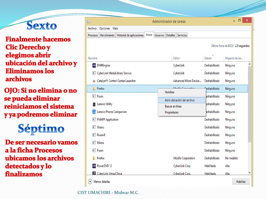Sort by the Editor column header
Viewport: 266px width, 199px height.
(x=188, y=58)
